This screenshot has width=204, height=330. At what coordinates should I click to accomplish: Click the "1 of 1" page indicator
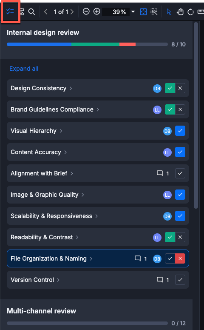(61, 12)
